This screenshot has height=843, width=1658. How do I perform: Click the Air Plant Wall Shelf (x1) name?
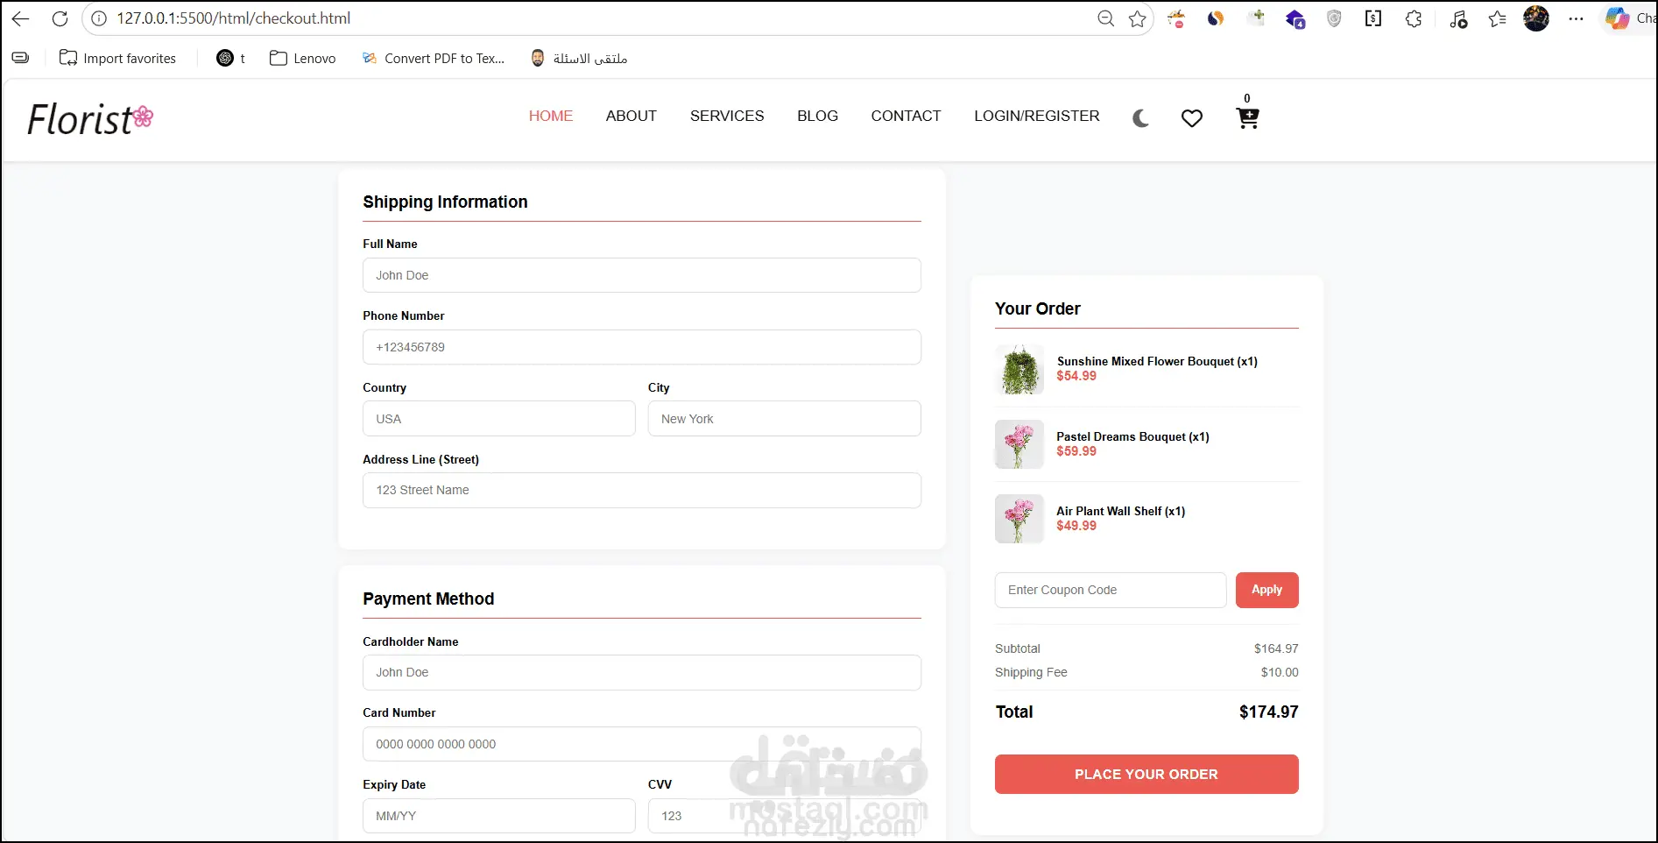(1121, 511)
